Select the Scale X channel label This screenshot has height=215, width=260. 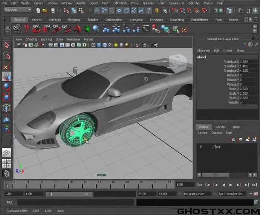click(x=234, y=89)
